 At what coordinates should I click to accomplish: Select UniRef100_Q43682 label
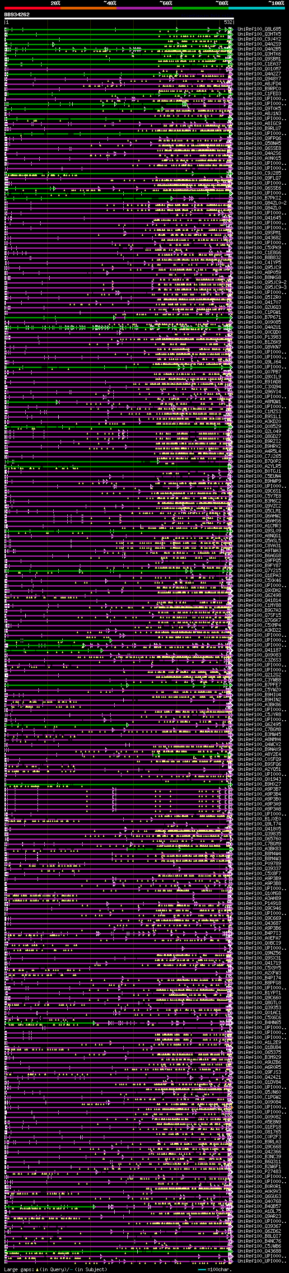click(259, 238)
